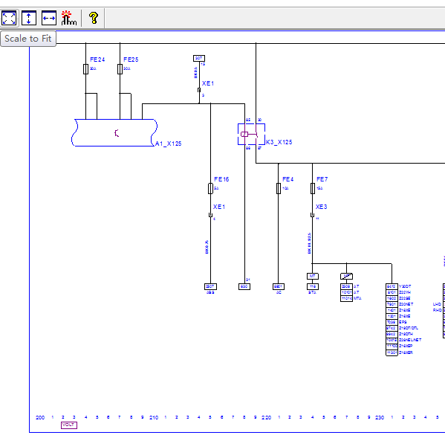Click the VOLT box in the ruler
The image size is (445, 438).
pyautogui.click(x=69, y=425)
